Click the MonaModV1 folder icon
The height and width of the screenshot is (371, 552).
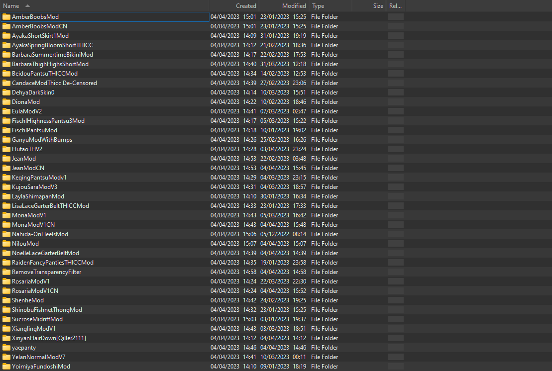(x=6, y=215)
